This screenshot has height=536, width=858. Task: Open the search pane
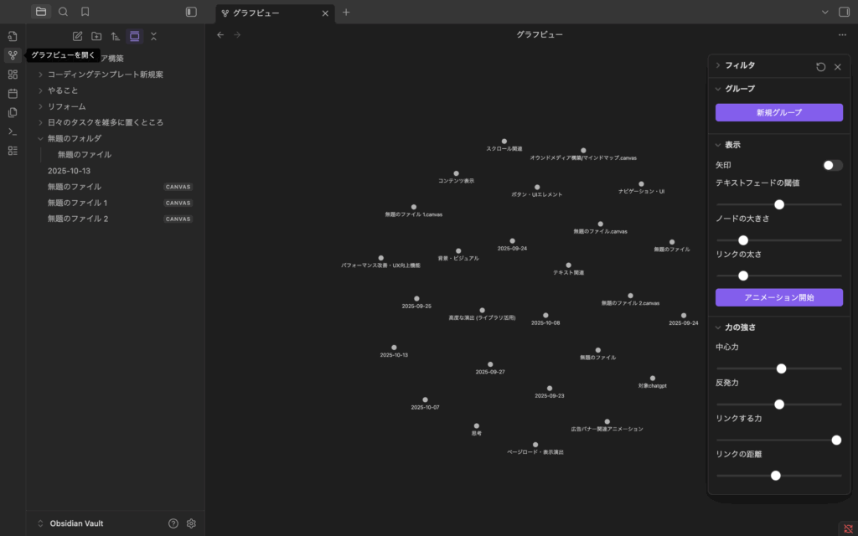pos(63,12)
